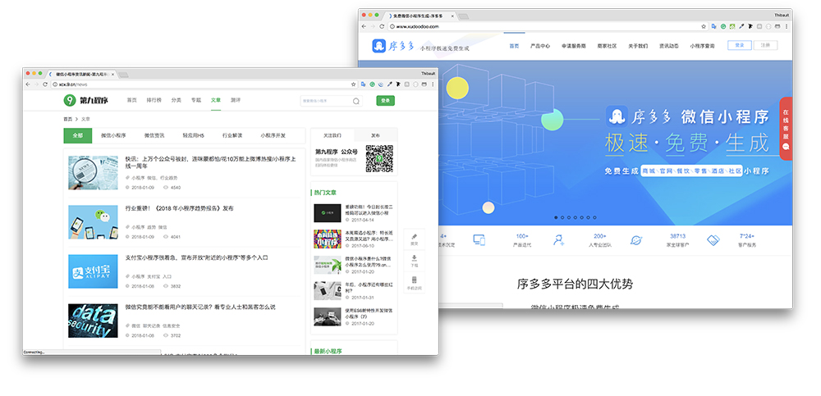Open article 微信究竟能不能看用户的聊天记录
This screenshot has width=821, height=396.
pyautogui.click(x=200, y=307)
